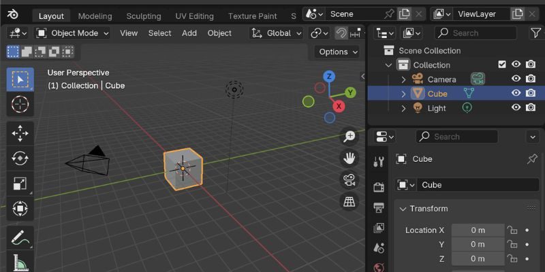Hide the Light in viewport
The height and width of the screenshot is (272, 545).
click(x=516, y=107)
